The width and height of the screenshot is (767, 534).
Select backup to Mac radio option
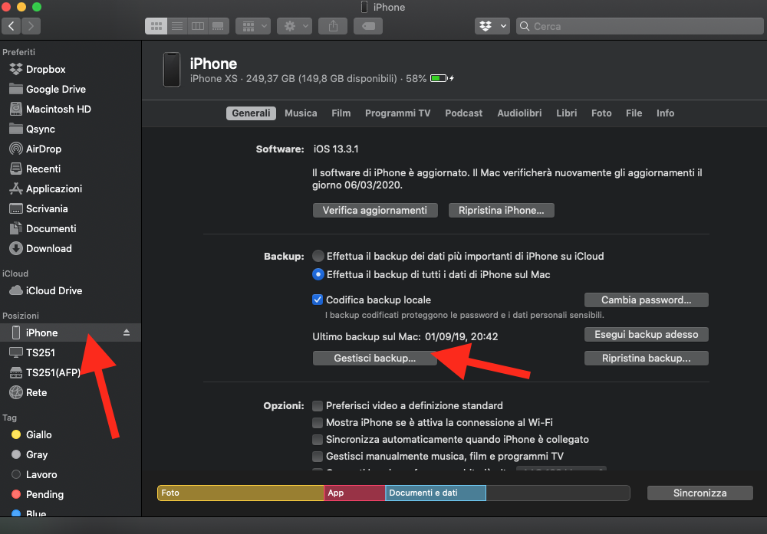(318, 274)
